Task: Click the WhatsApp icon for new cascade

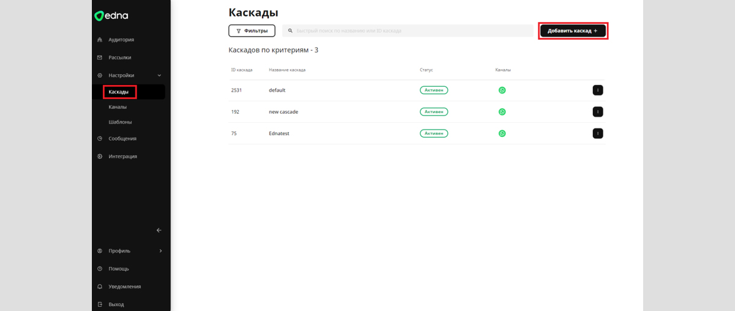Action: point(502,112)
